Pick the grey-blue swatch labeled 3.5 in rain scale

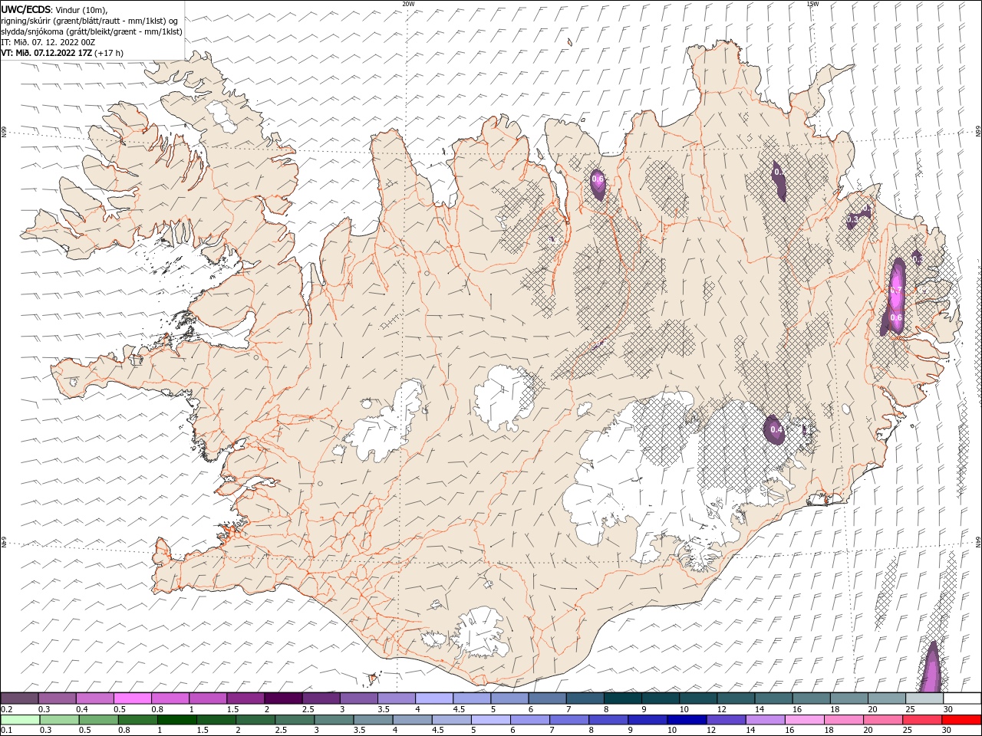click(374, 719)
